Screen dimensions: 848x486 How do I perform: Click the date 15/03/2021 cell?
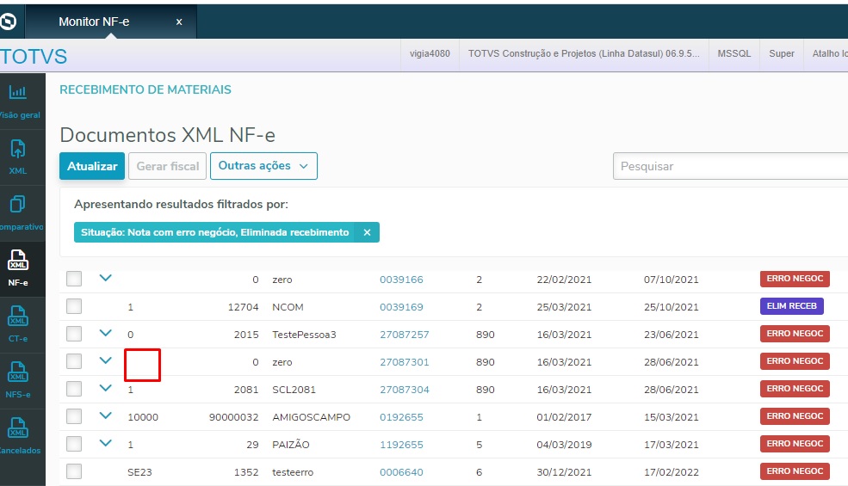[672, 417]
